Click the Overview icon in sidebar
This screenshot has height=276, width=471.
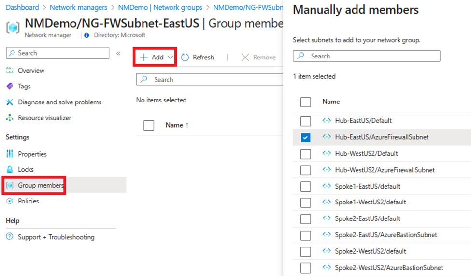[x=10, y=71]
